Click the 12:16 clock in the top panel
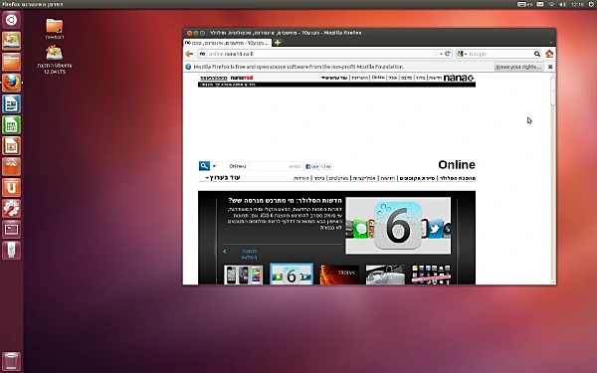597x373 pixels. coord(577,4)
